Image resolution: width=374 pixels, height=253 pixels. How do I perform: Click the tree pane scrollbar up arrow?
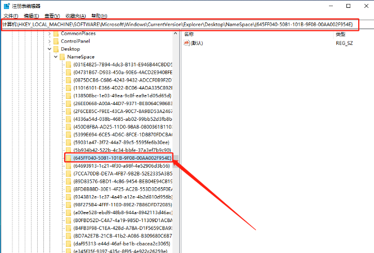coord(176,34)
